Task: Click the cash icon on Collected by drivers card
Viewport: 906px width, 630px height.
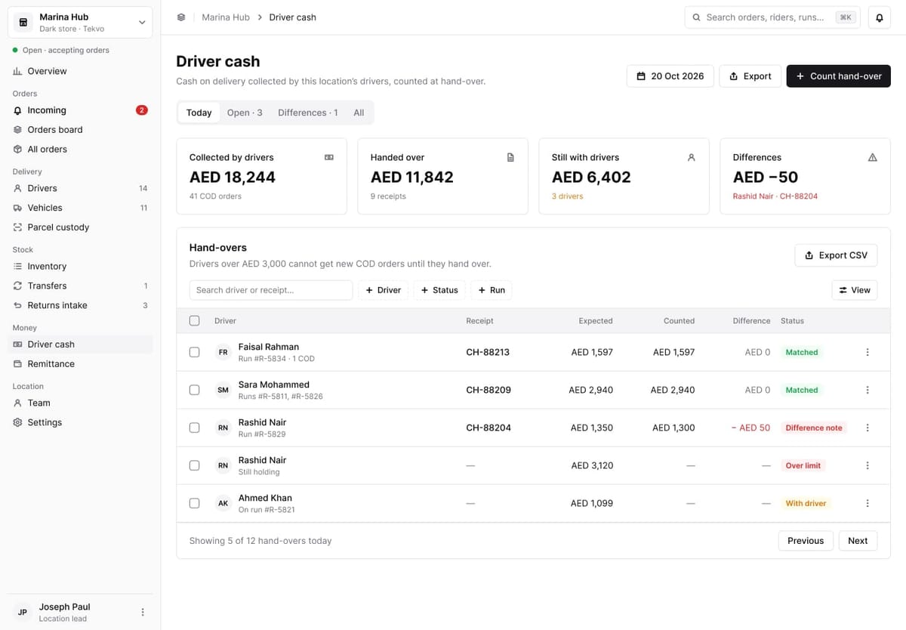Action: (328, 157)
